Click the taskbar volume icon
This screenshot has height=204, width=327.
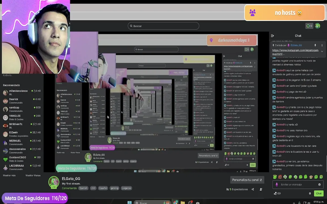309,203
